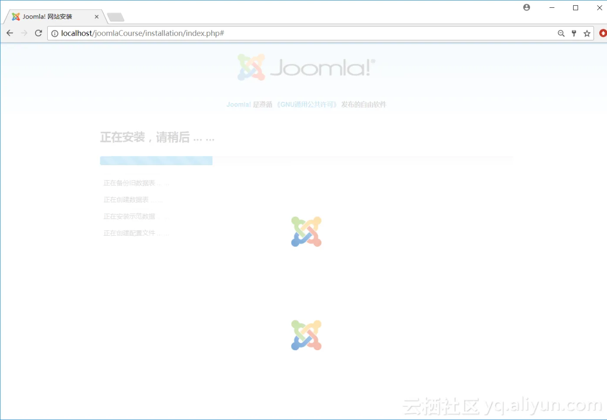Open the red extension icon
The image size is (607, 420).
point(603,33)
